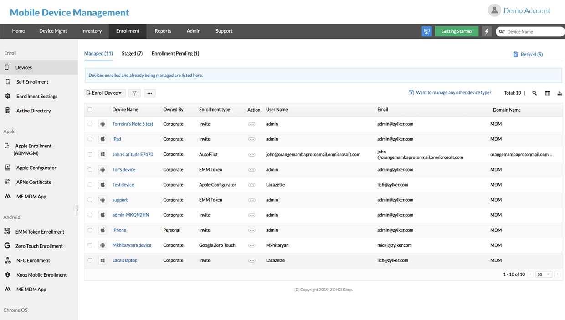Click the NFC Enrollment icon

point(7,260)
